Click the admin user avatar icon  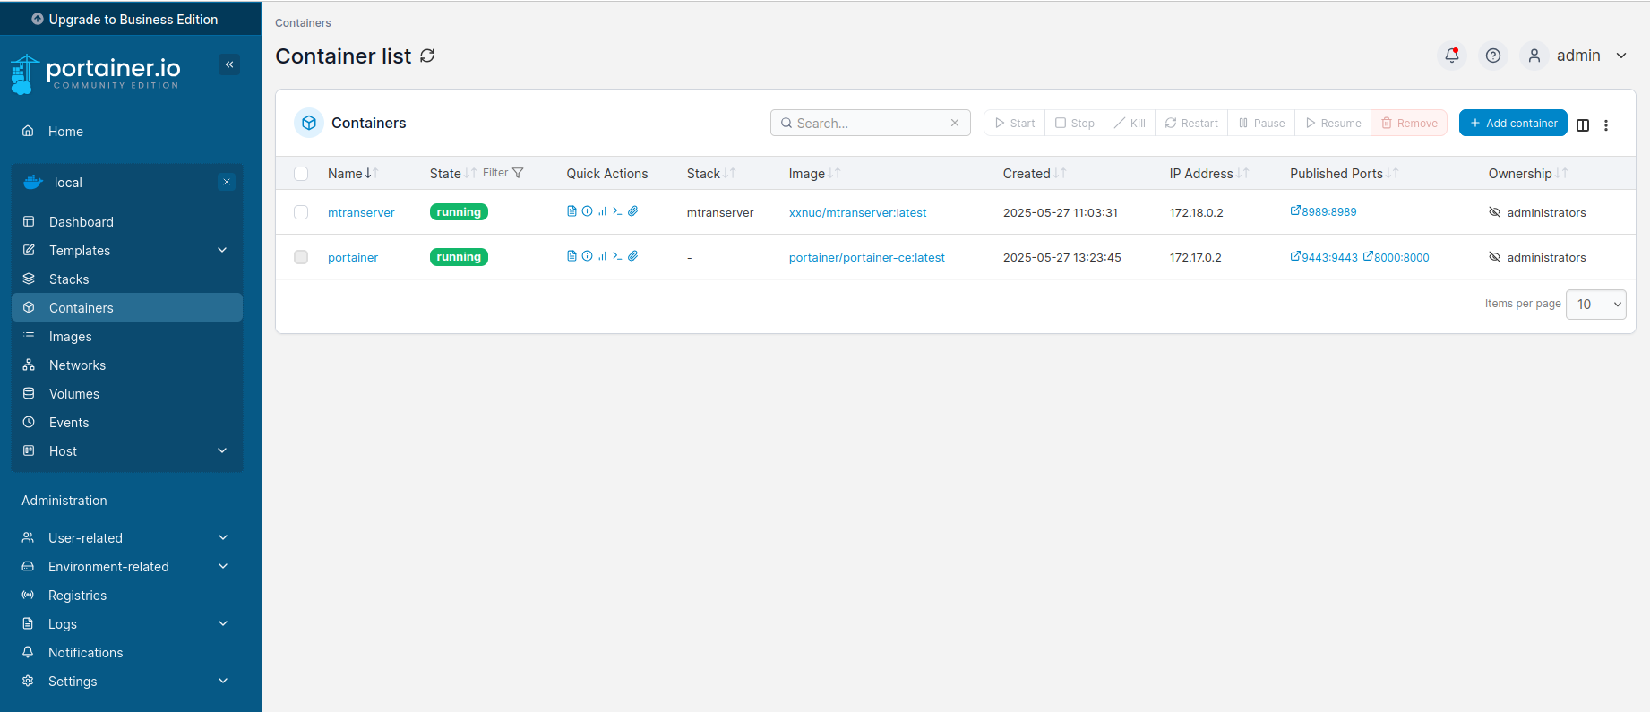tap(1534, 56)
